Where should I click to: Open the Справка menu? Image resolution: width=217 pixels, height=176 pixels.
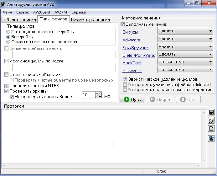[x=79, y=12]
